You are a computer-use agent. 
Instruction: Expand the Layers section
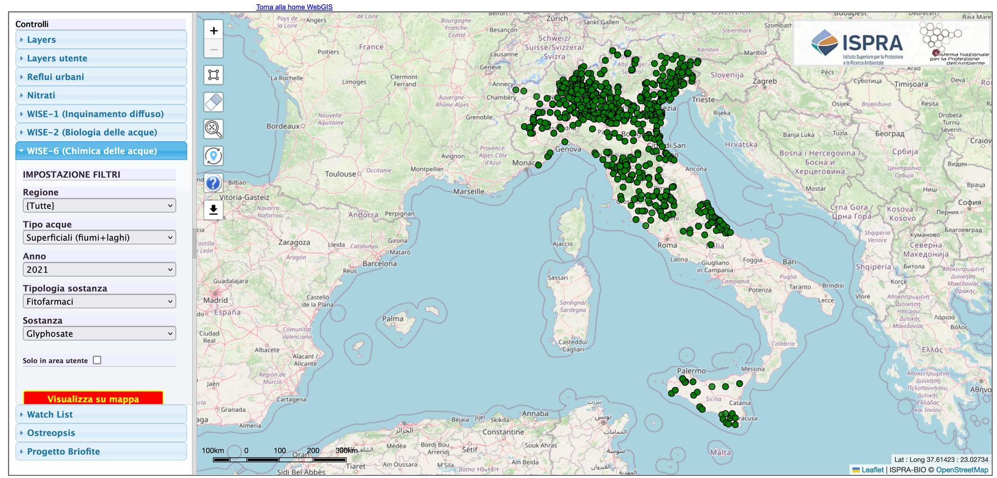click(101, 40)
